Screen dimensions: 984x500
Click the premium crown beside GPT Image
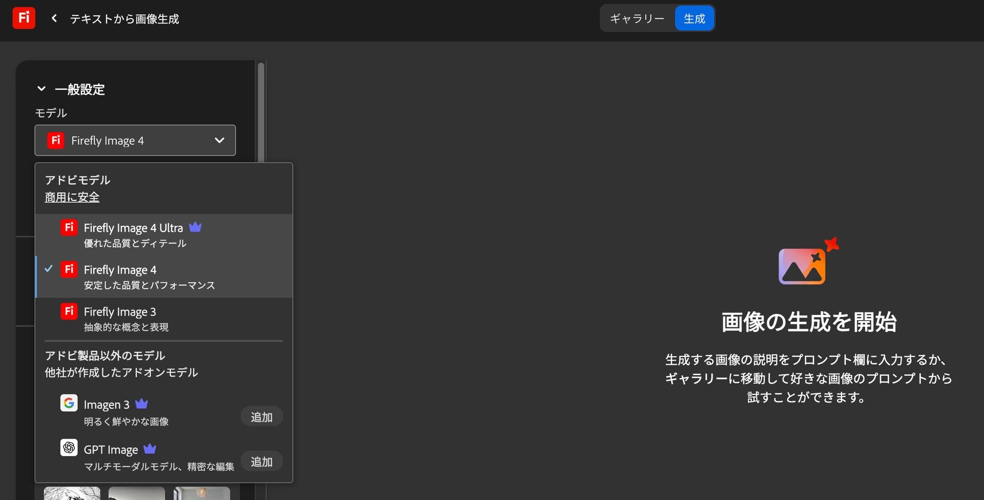[150, 449]
